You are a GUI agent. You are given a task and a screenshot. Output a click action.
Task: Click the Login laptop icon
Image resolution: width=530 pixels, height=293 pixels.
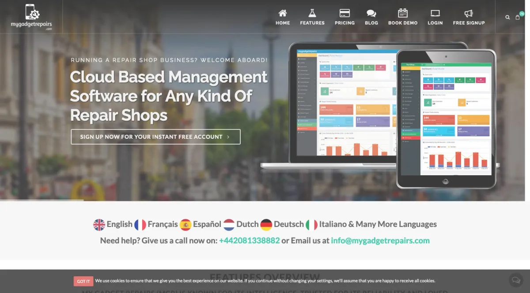click(x=435, y=13)
